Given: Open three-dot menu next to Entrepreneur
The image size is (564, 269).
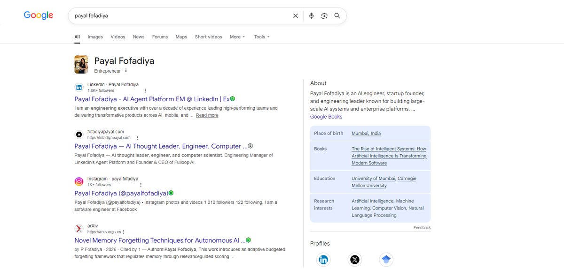Looking at the screenshot, I should coord(126,71).
